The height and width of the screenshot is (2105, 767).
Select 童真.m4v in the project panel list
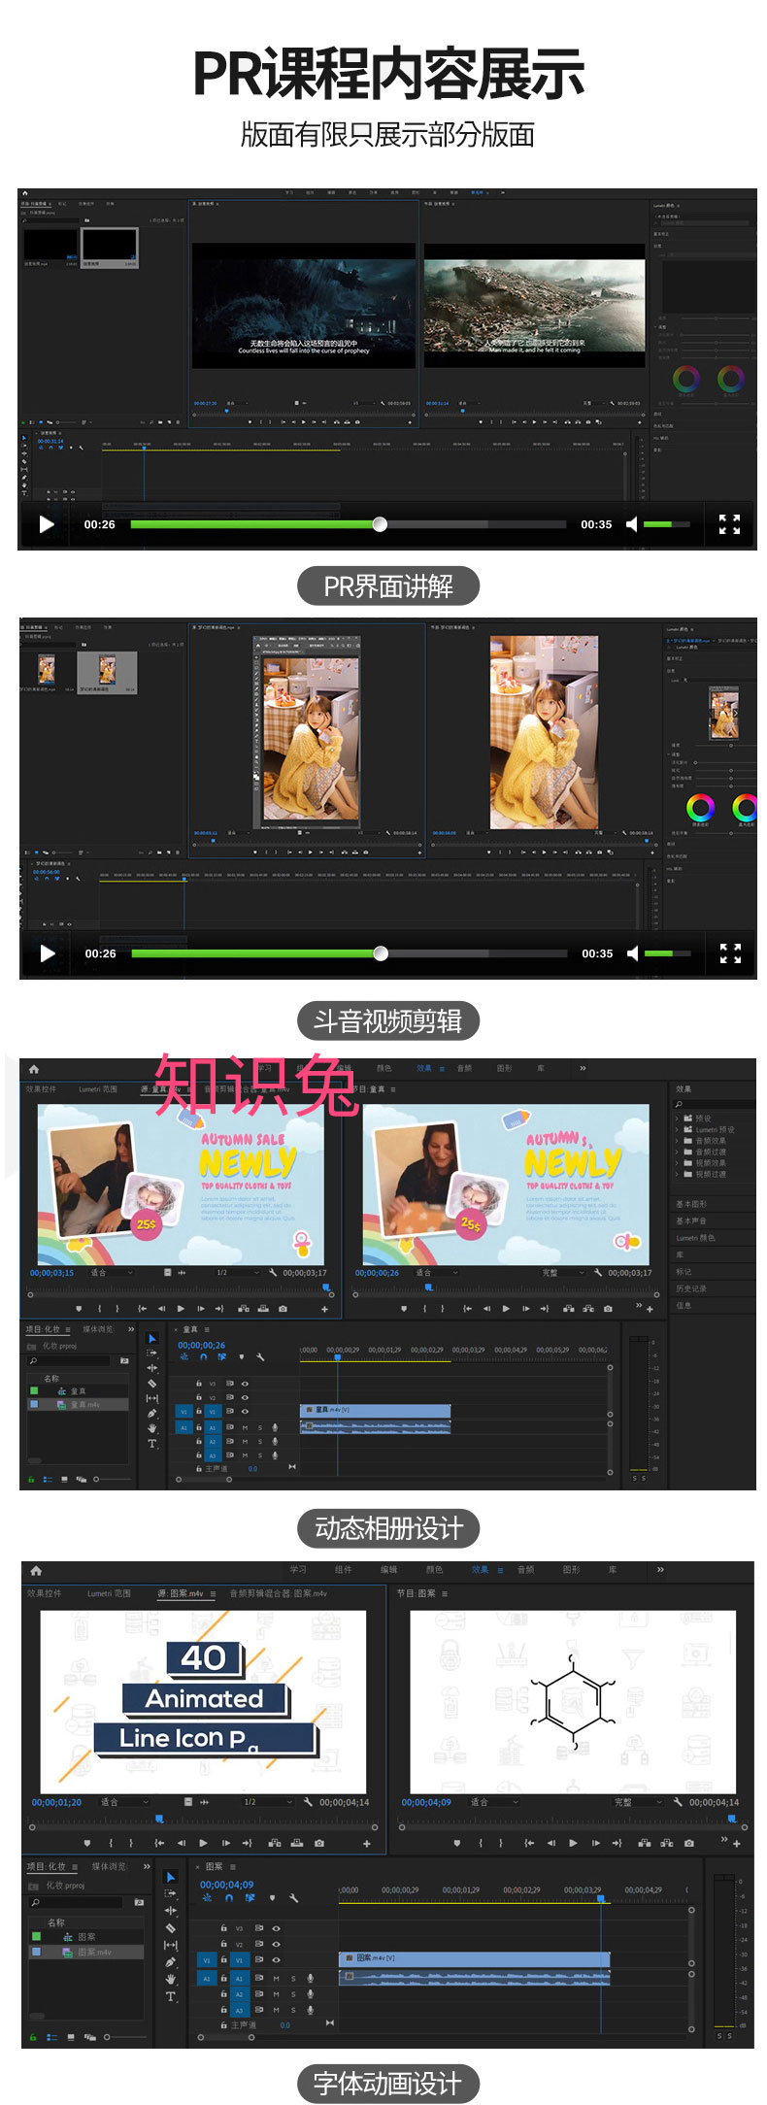coord(78,1405)
